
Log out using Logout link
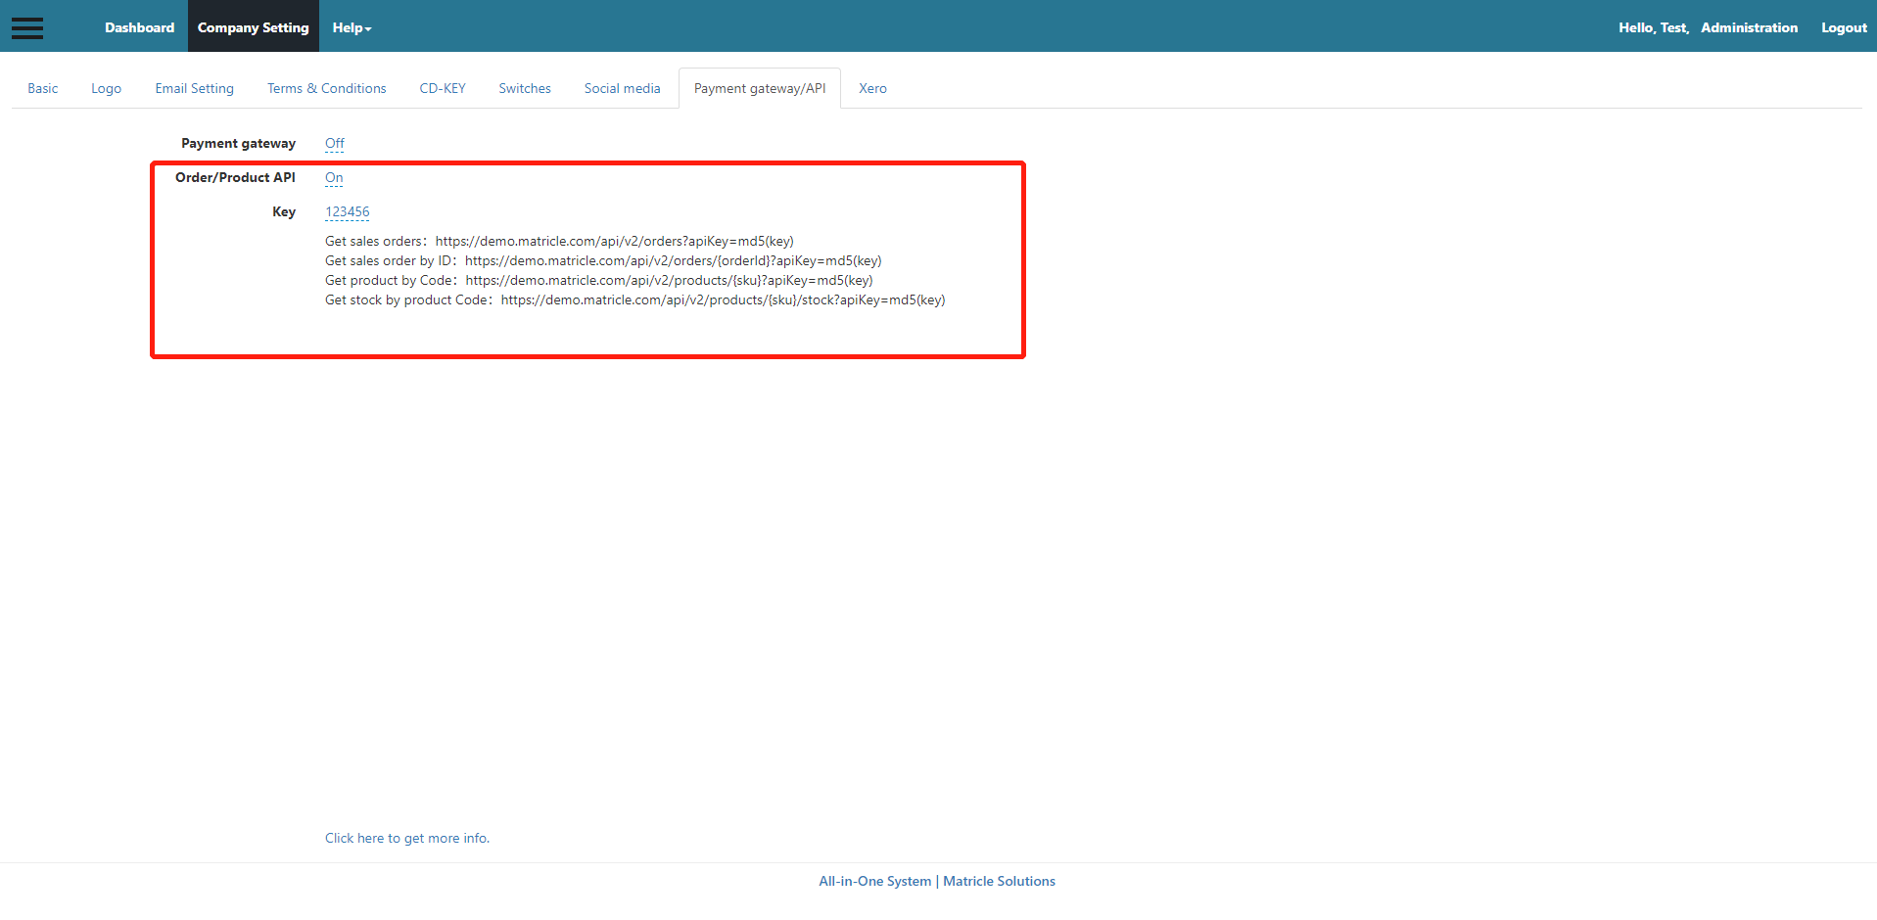click(x=1844, y=27)
